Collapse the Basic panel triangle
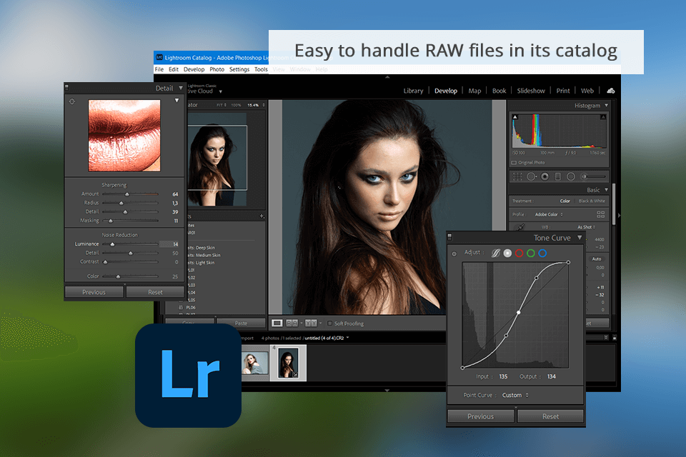 tap(607, 190)
